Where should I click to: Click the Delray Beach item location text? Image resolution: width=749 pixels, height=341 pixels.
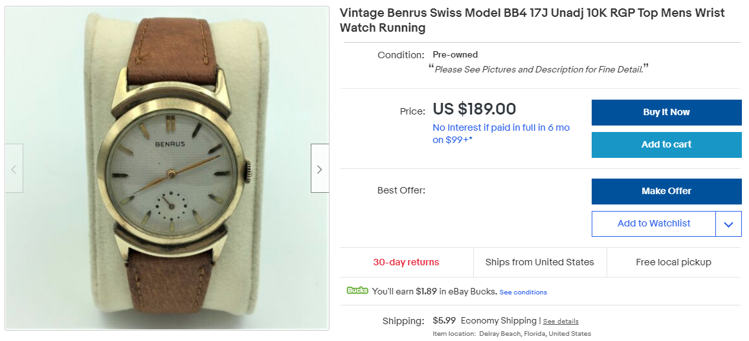pos(535,334)
